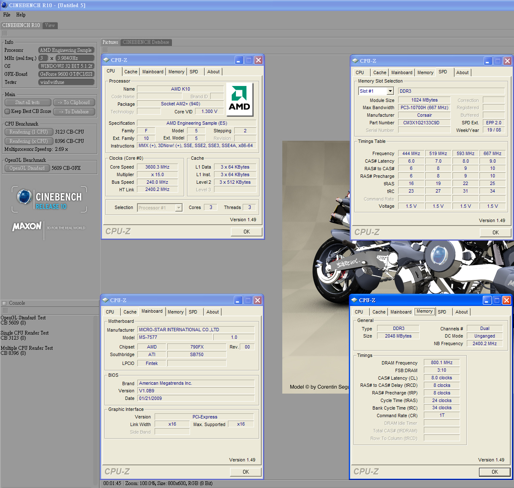
Task: Click the CINEBENCH Release 10 logo
Action: click(49, 200)
